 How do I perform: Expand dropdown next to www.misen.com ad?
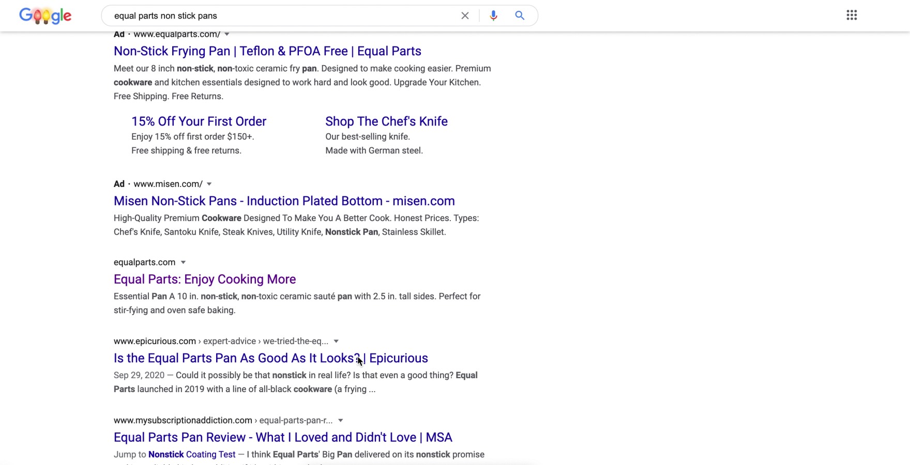point(209,184)
